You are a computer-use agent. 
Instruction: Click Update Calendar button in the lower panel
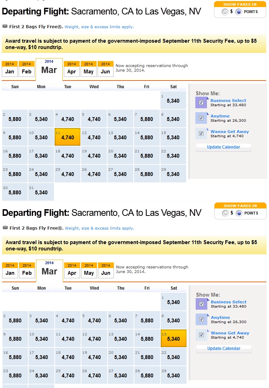[224, 348]
